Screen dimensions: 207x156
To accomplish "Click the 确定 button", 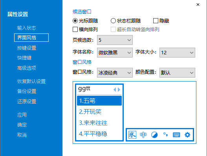I will click(22, 125).
